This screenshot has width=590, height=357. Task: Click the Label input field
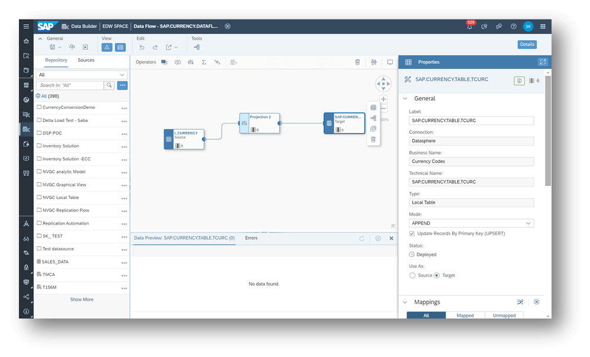click(x=471, y=121)
